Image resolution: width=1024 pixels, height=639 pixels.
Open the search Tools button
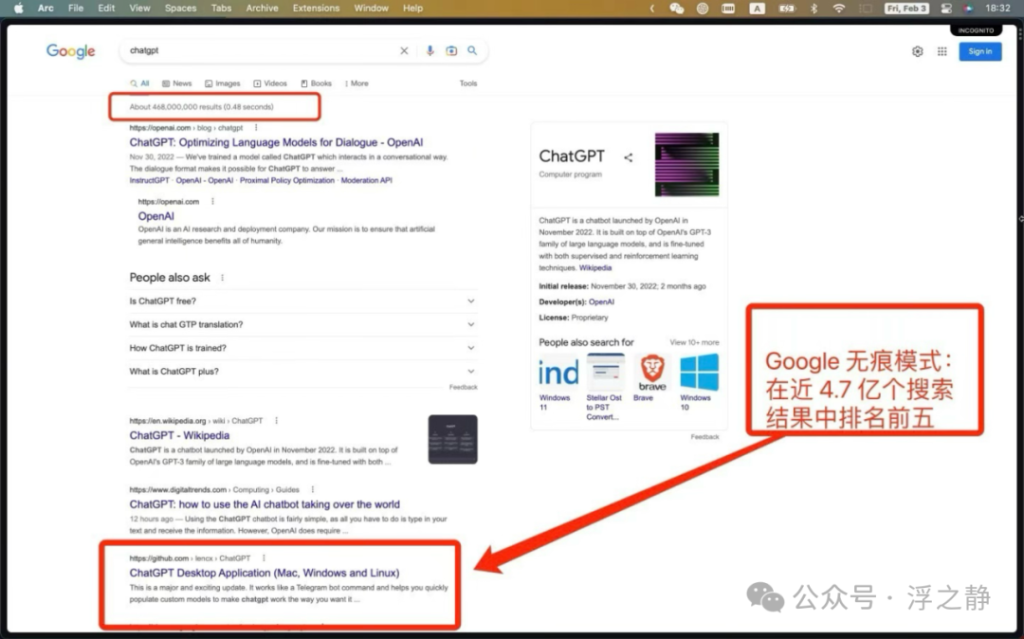pyautogui.click(x=468, y=83)
